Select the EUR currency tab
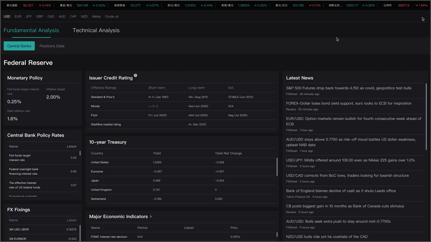The width and height of the screenshot is (431, 242). point(18,16)
